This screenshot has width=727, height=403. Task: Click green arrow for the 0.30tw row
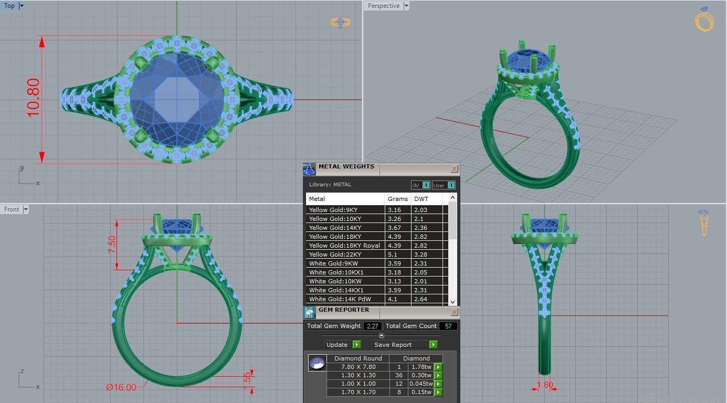(x=438, y=376)
